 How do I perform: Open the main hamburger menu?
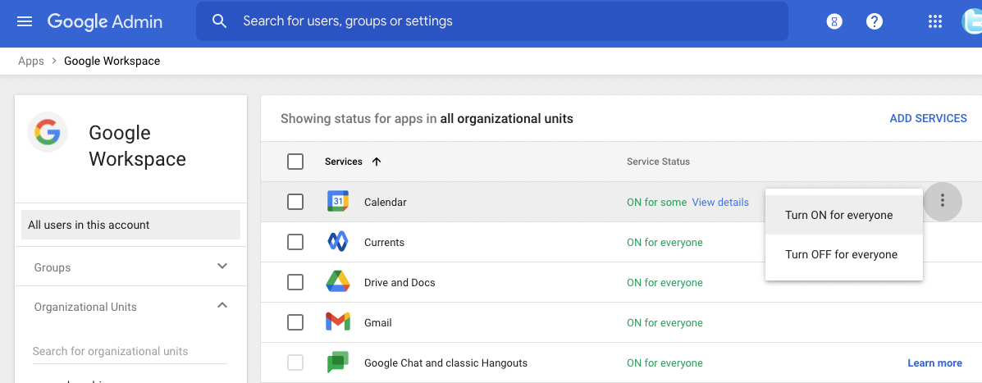tap(25, 21)
